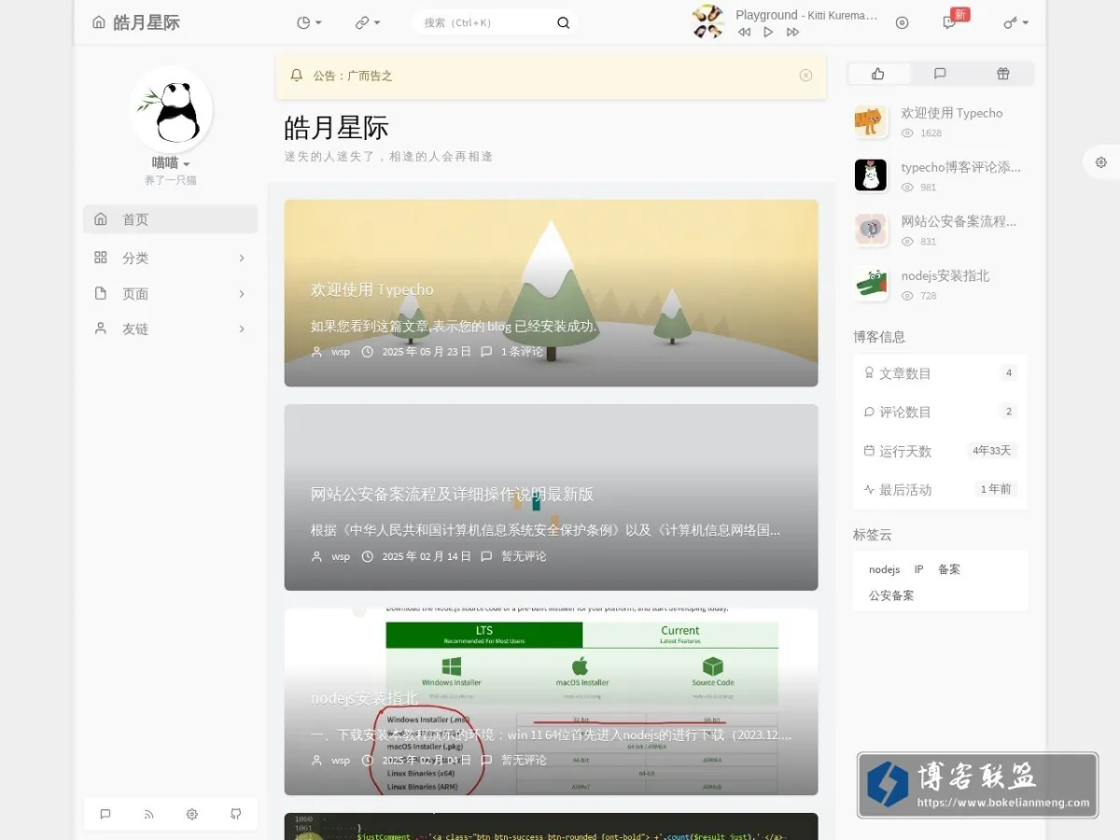Switch to comments tab in right panel
This screenshot has width=1120, height=840.
coord(941,74)
